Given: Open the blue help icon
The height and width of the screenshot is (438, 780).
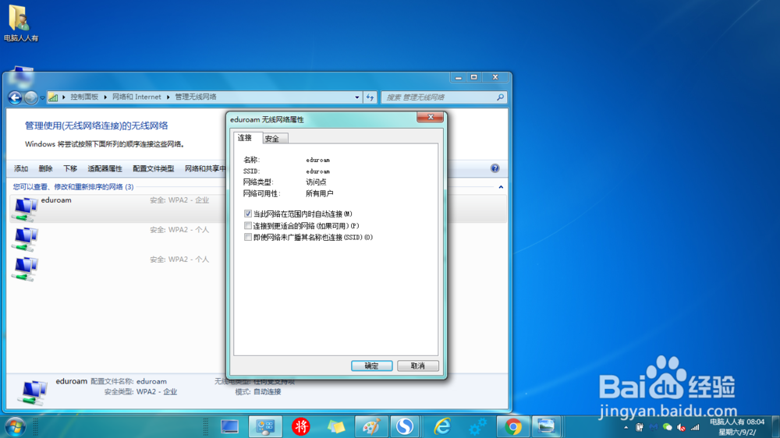Looking at the screenshot, I should click(495, 168).
